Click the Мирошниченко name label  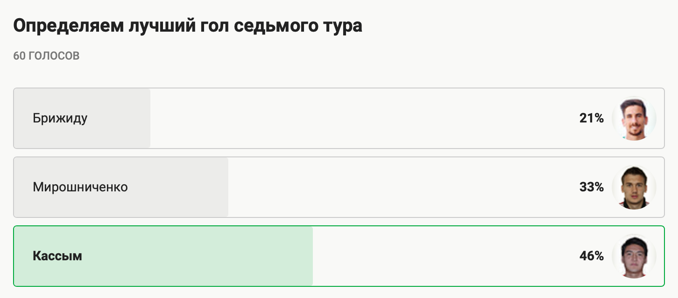coord(80,187)
